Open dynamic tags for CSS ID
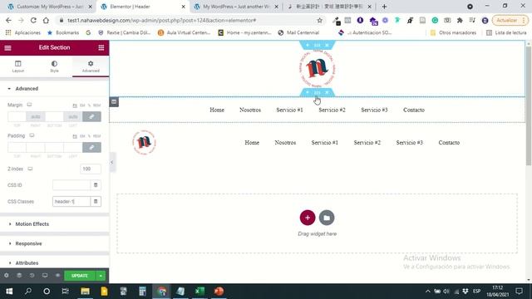532x299 pixels. [96, 185]
